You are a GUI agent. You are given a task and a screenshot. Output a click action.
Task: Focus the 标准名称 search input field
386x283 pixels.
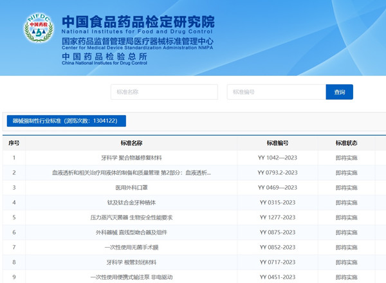(164, 92)
